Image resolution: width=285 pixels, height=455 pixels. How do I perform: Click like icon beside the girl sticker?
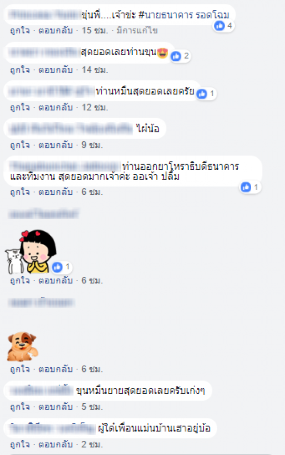[57, 267]
